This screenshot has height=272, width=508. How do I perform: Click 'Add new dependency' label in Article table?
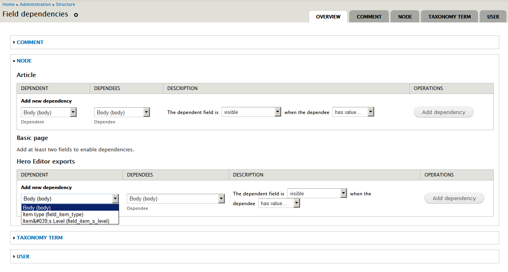pyautogui.click(x=47, y=101)
